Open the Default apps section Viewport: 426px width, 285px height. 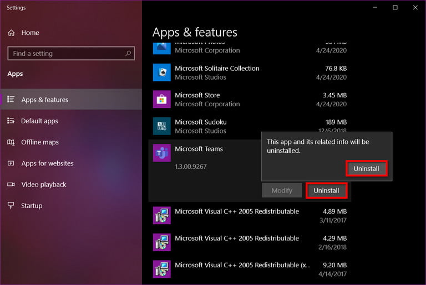71,121
